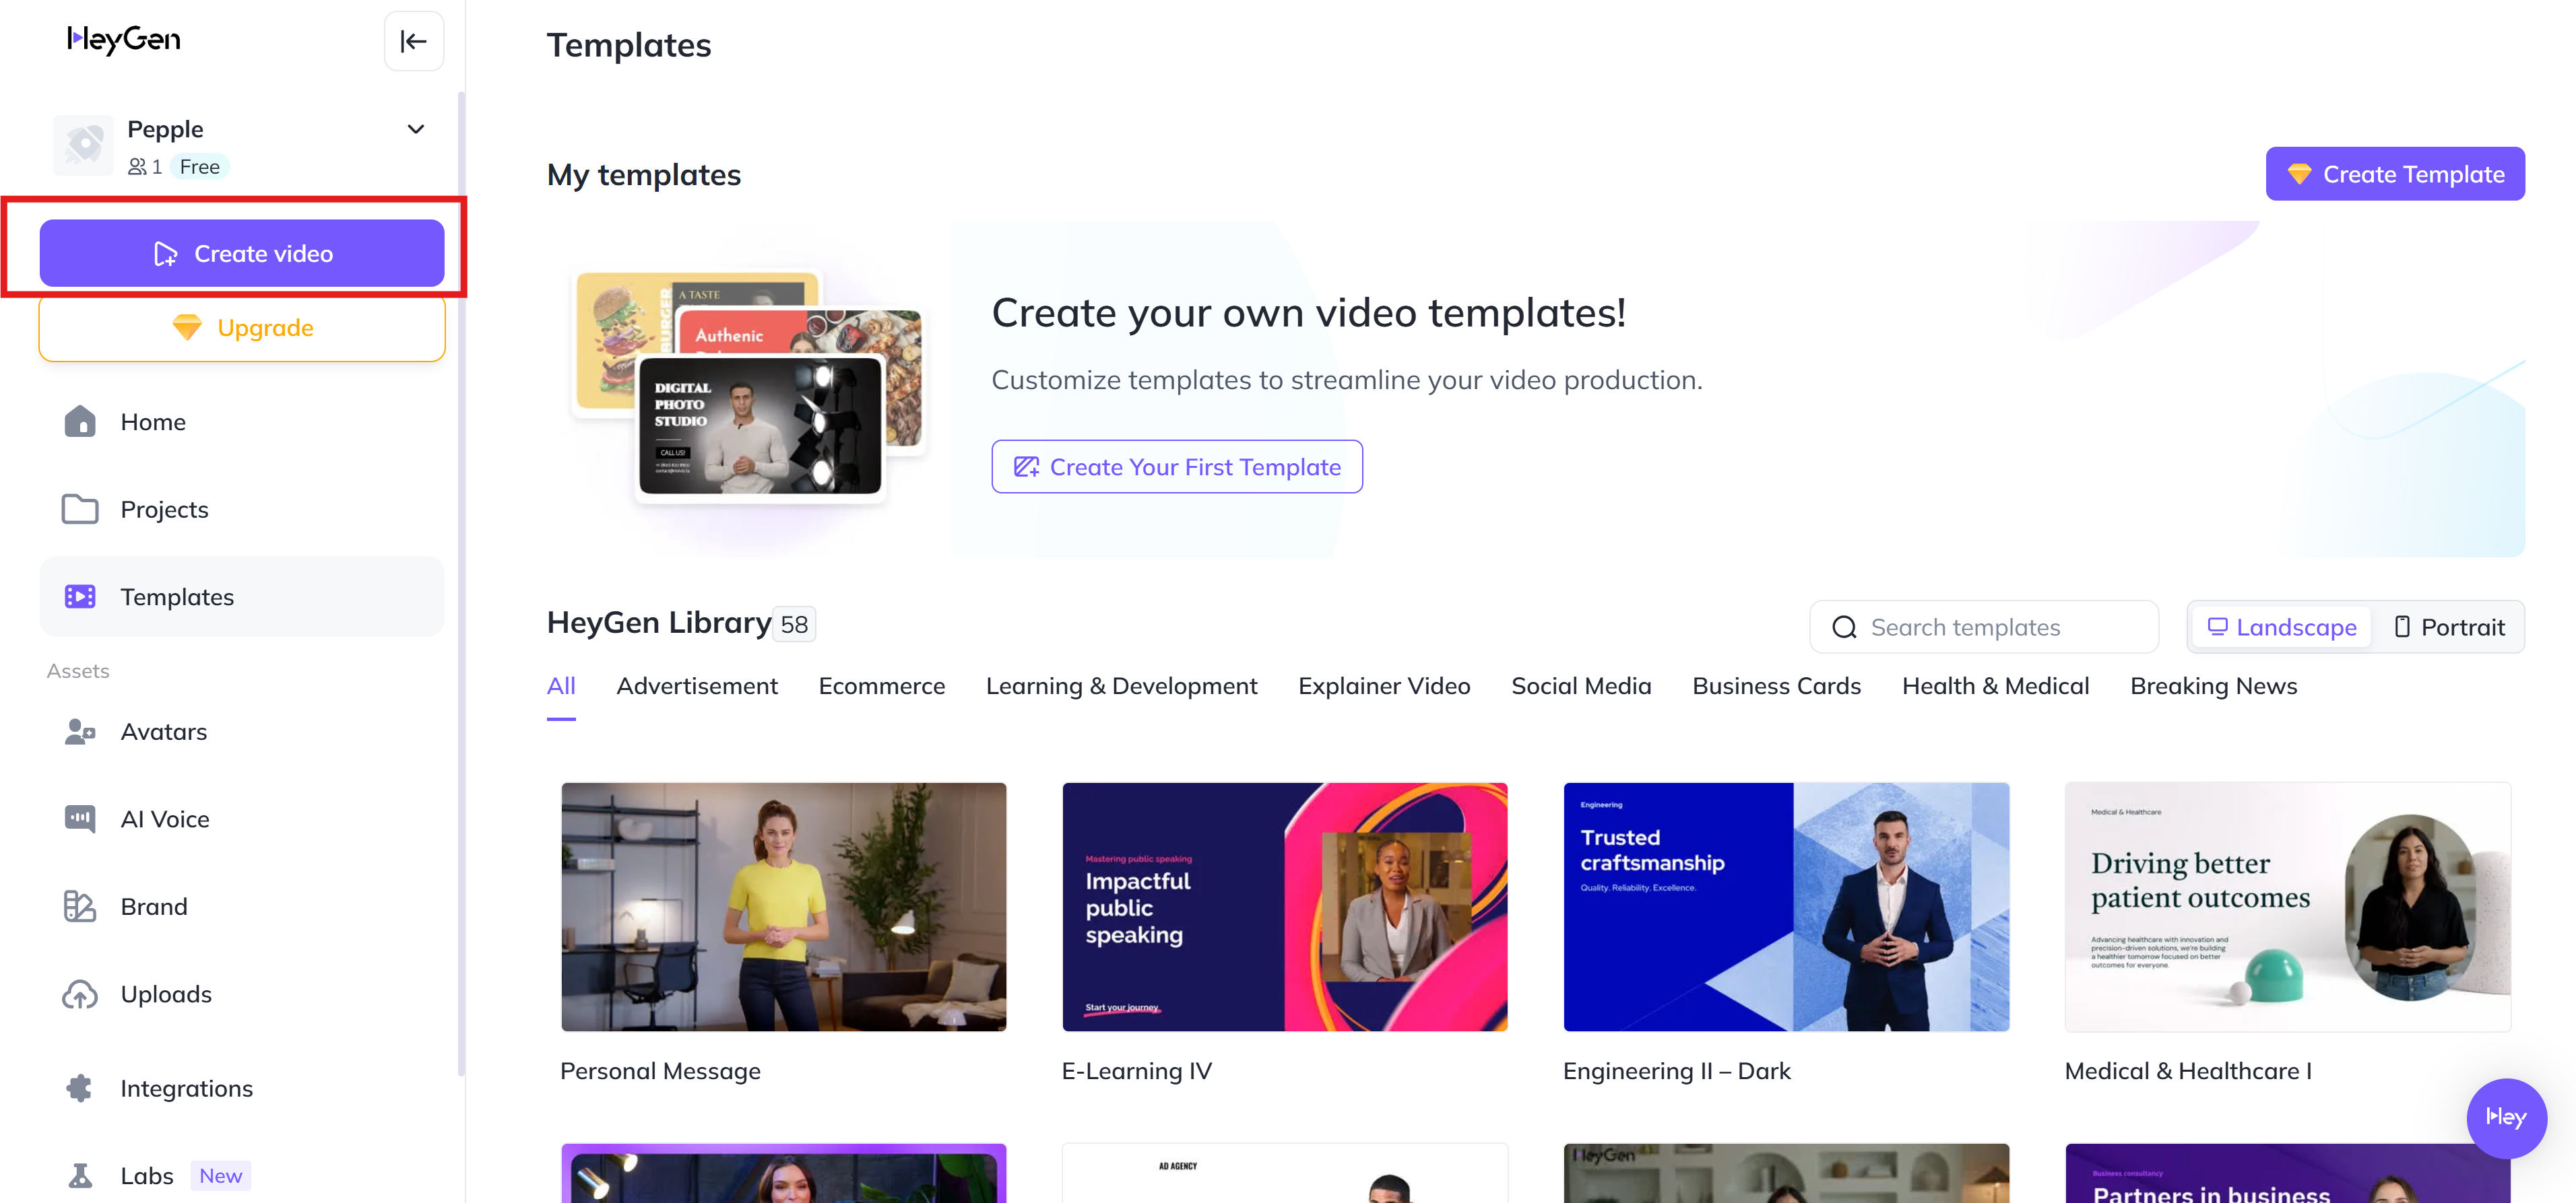Image resolution: width=2576 pixels, height=1203 pixels.
Task: Expand the Pepple workspace dropdown
Action: point(416,129)
